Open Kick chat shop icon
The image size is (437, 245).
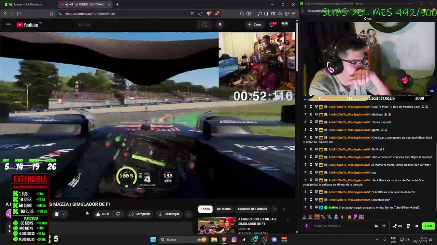point(408,226)
